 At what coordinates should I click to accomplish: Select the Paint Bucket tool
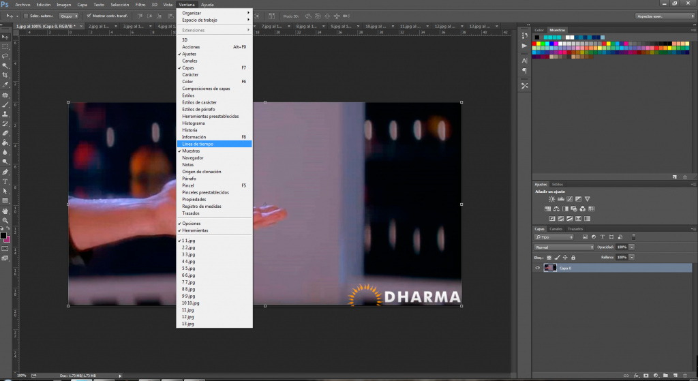pos(5,143)
